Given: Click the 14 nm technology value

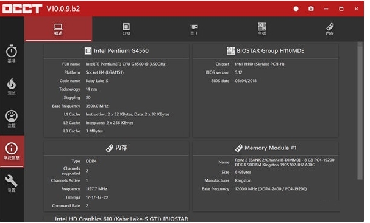Looking at the screenshot, I should 91,89.
